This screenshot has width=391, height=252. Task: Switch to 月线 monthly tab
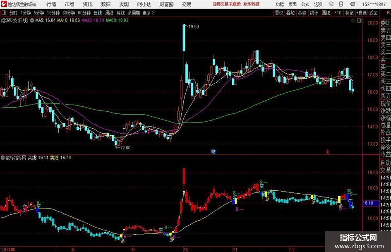121,13
